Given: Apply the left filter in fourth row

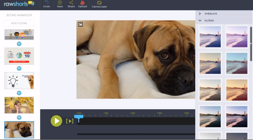Looking at the screenshot, I should coord(210,117).
